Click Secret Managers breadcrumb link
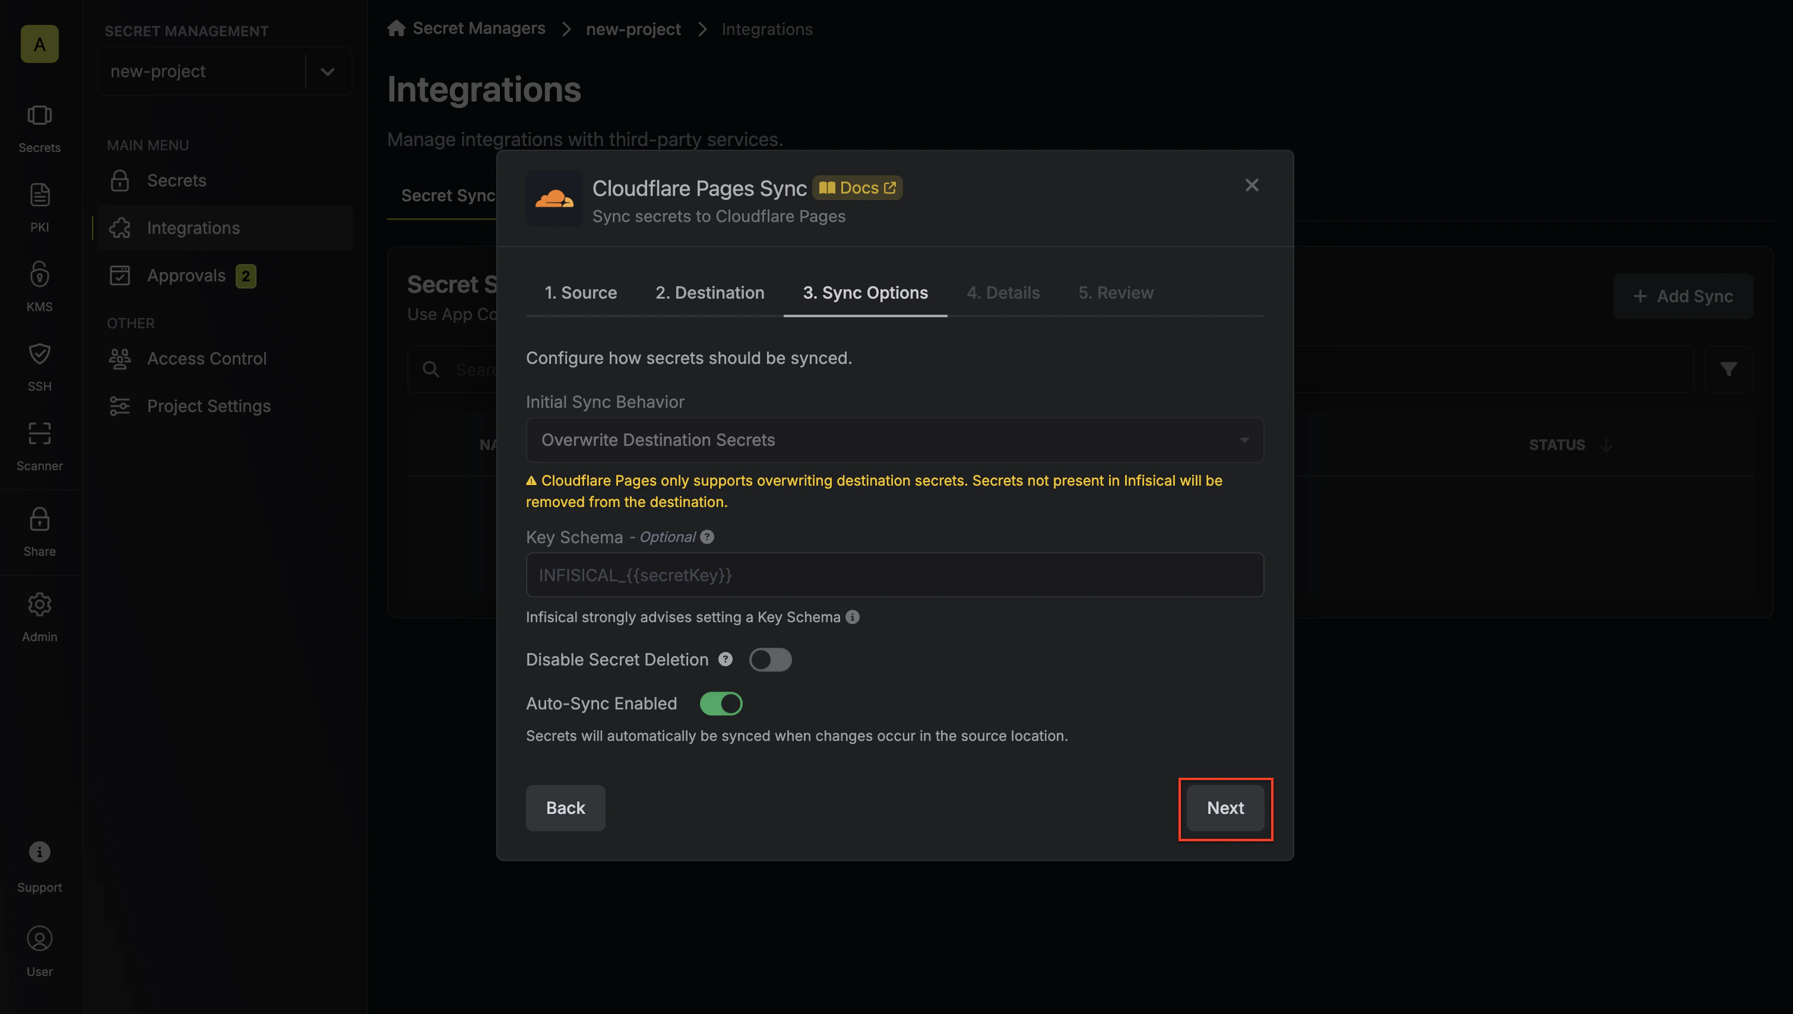The image size is (1793, 1014). [479, 28]
